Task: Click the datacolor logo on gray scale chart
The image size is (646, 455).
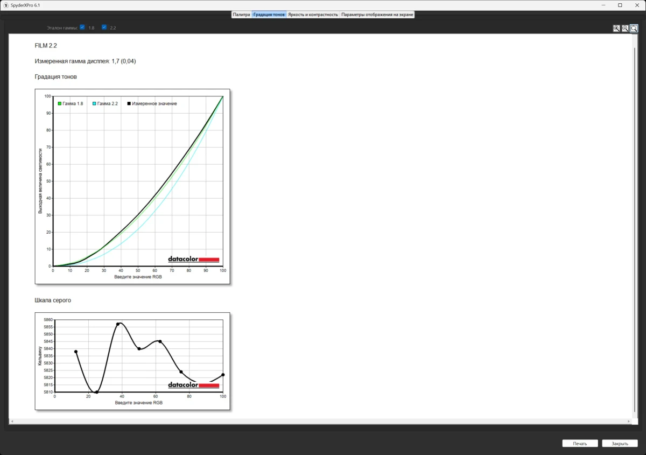Action: pos(193,385)
